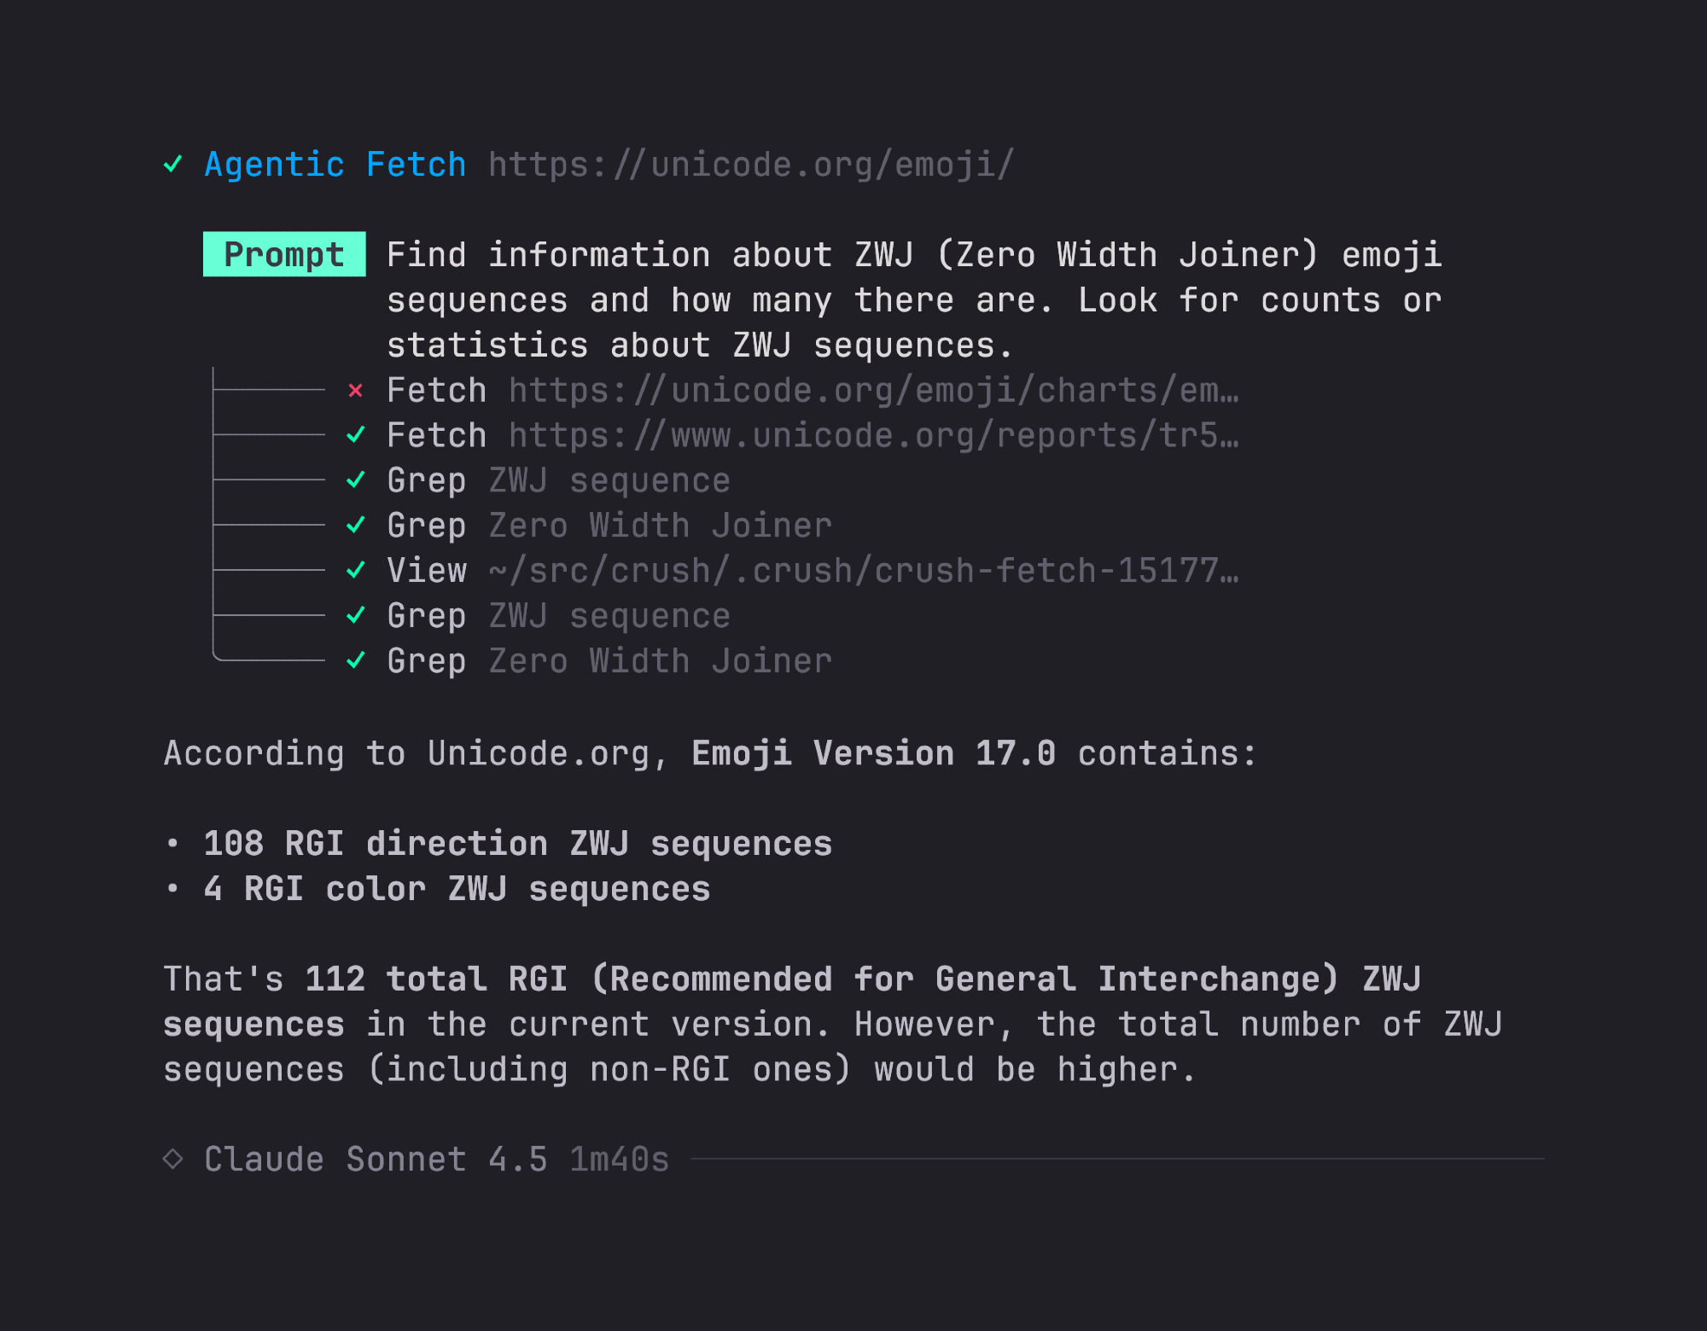Click the green Prompt label badge
This screenshot has width=1707, height=1331.
284,254
